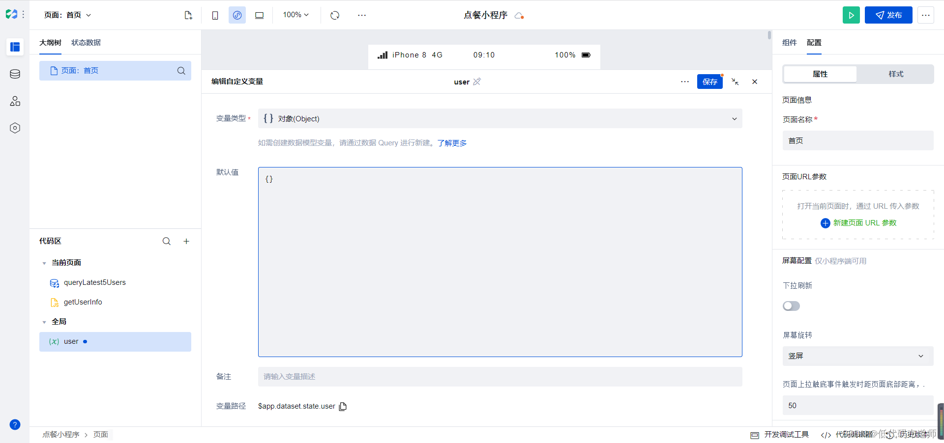944x443 pixels.
Task: Click the page breadcrumb item
Action: [101, 435]
